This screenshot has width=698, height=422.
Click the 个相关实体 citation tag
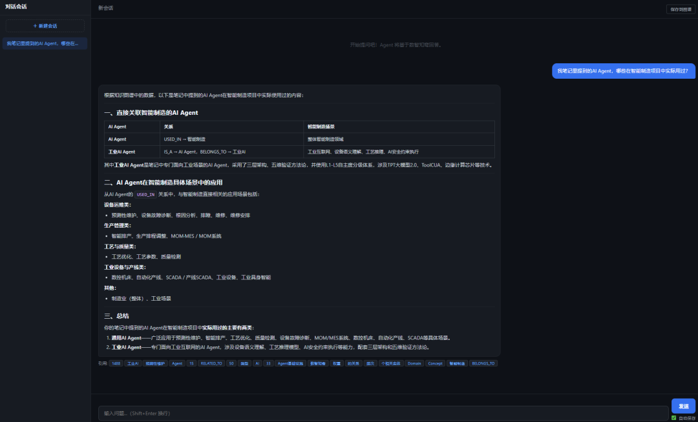pyautogui.click(x=391, y=363)
